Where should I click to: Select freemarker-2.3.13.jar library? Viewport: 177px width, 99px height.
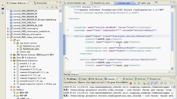pyautogui.click(x=31, y=69)
